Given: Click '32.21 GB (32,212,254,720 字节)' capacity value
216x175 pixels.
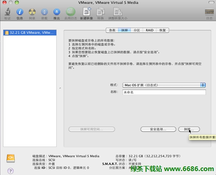Looking at the screenshot, I should (x=155, y=156).
